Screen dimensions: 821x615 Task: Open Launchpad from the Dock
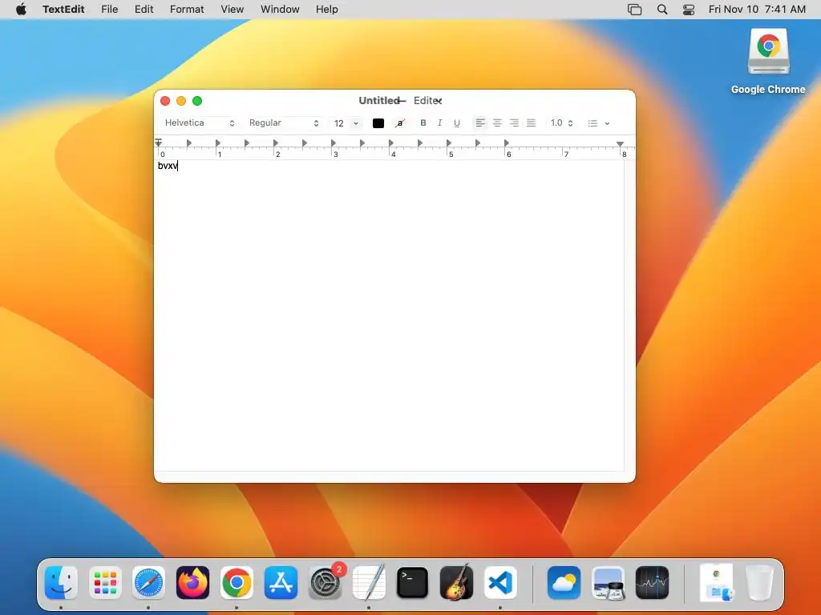click(105, 582)
